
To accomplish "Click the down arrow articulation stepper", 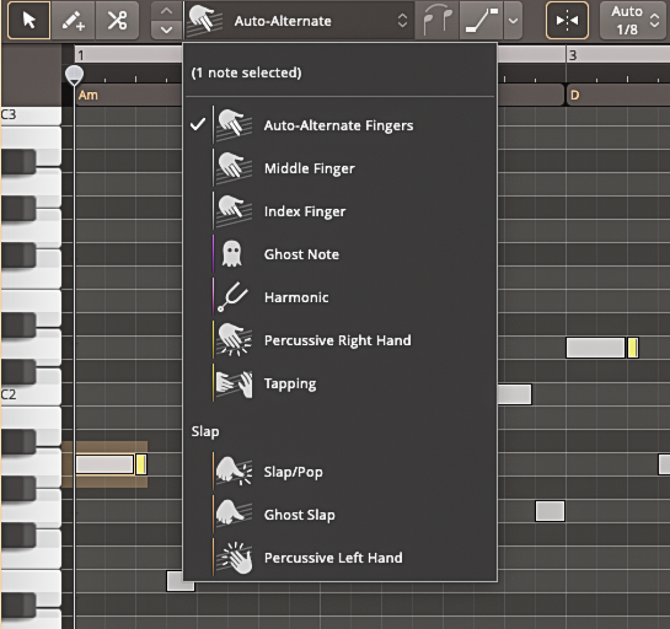I will [167, 30].
